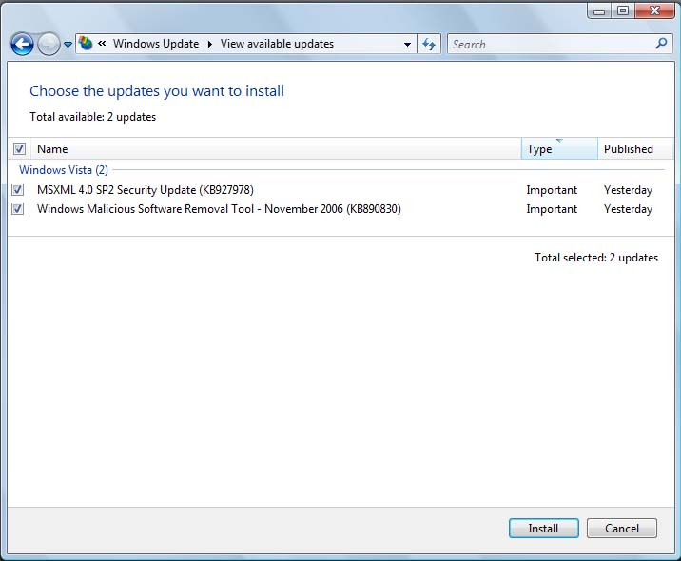Sort updates by the Type column
Image resolution: width=681 pixels, height=561 pixels.
558,149
